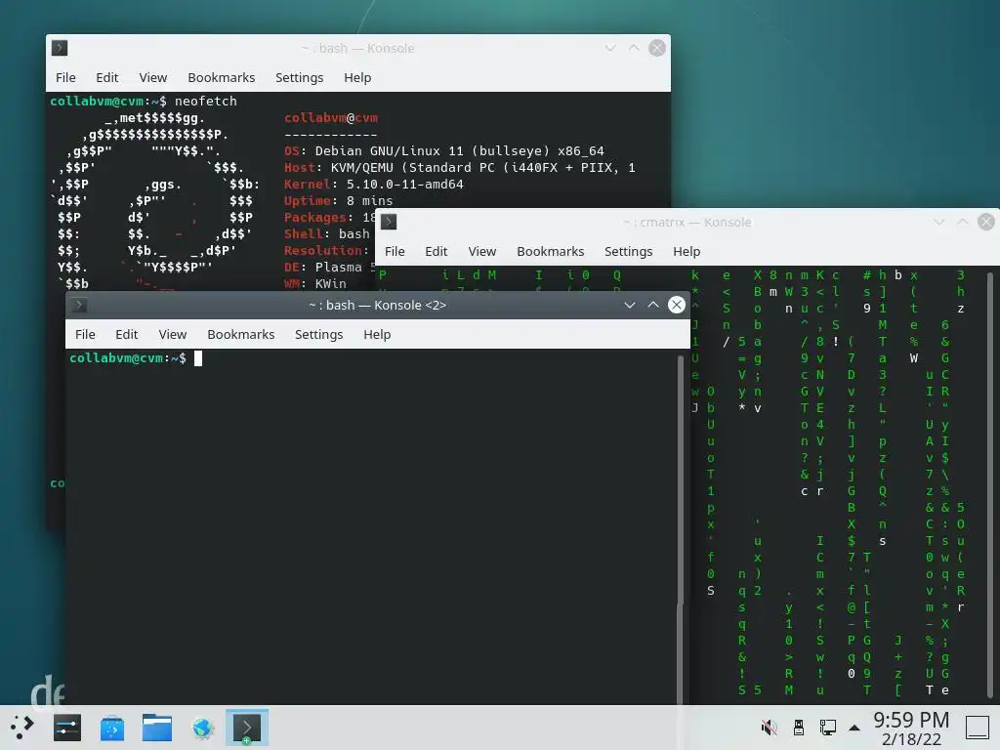Open System Settings from the taskbar
This screenshot has height=750, width=1000.
[67, 727]
